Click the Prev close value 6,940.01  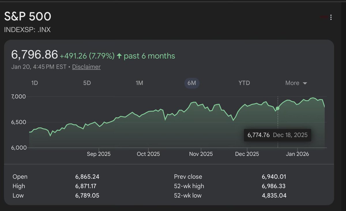pyautogui.click(x=274, y=177)
